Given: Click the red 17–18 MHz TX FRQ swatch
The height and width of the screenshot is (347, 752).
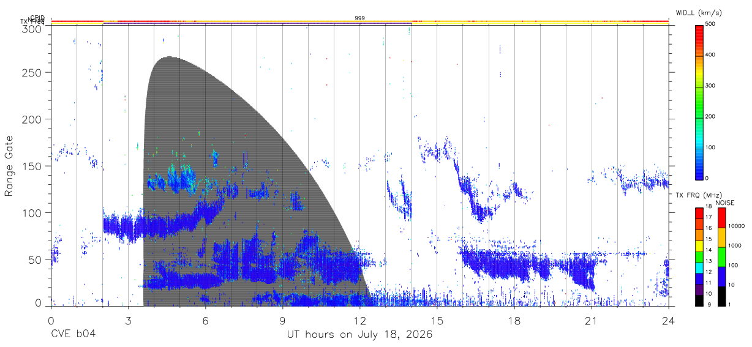Looking at the screenshot, I should point(699,214).
